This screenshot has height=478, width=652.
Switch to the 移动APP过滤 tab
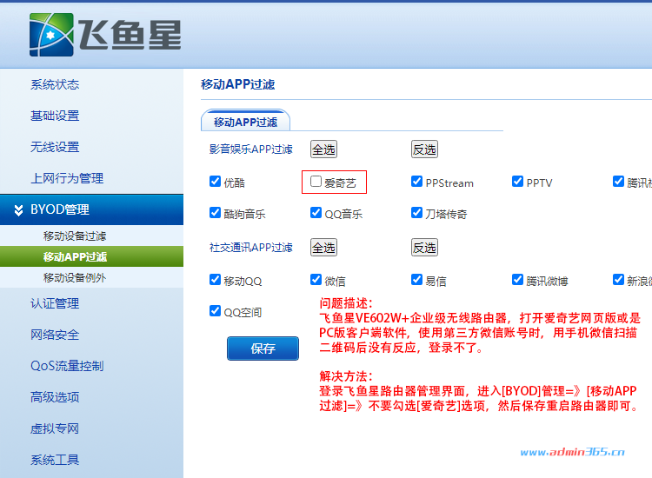(x=245, y=121)
